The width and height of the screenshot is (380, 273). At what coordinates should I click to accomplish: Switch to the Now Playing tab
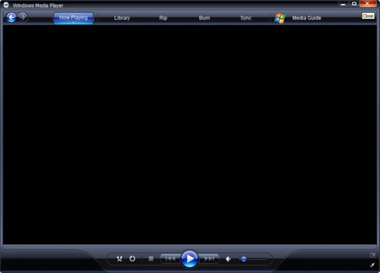pos(73,17)
